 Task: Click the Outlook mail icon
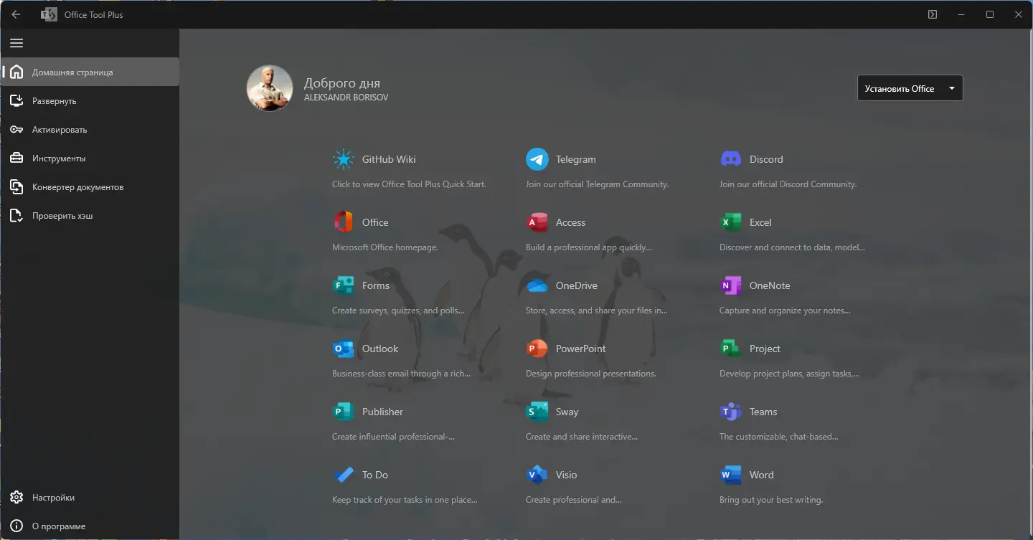344,349
